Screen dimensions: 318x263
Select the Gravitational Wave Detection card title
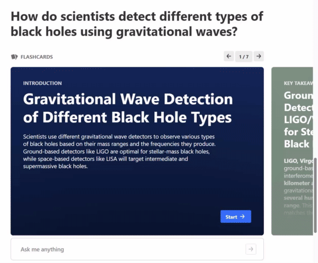[x=128, y=108]
